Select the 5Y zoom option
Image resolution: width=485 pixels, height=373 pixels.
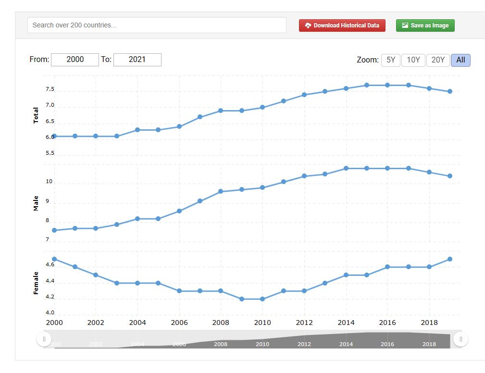click(391, 60)
